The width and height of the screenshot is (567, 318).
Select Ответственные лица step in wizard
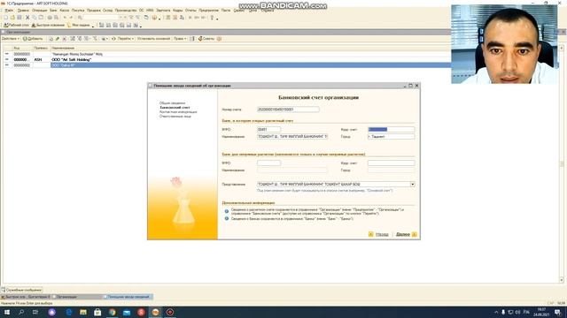point(175,116)
